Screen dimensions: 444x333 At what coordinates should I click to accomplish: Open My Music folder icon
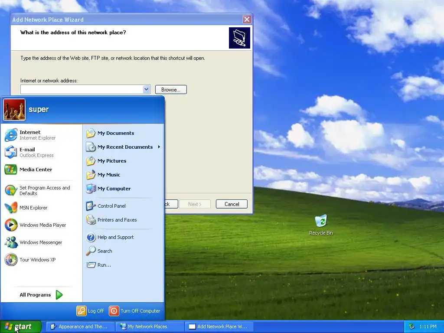(91, 175)
